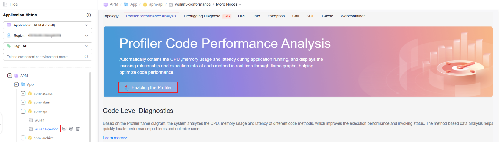Image resolution: width=499 pixels, height=142 pixels.
Task: Click the add application plus icon
Action: click(x=89, y=15)
